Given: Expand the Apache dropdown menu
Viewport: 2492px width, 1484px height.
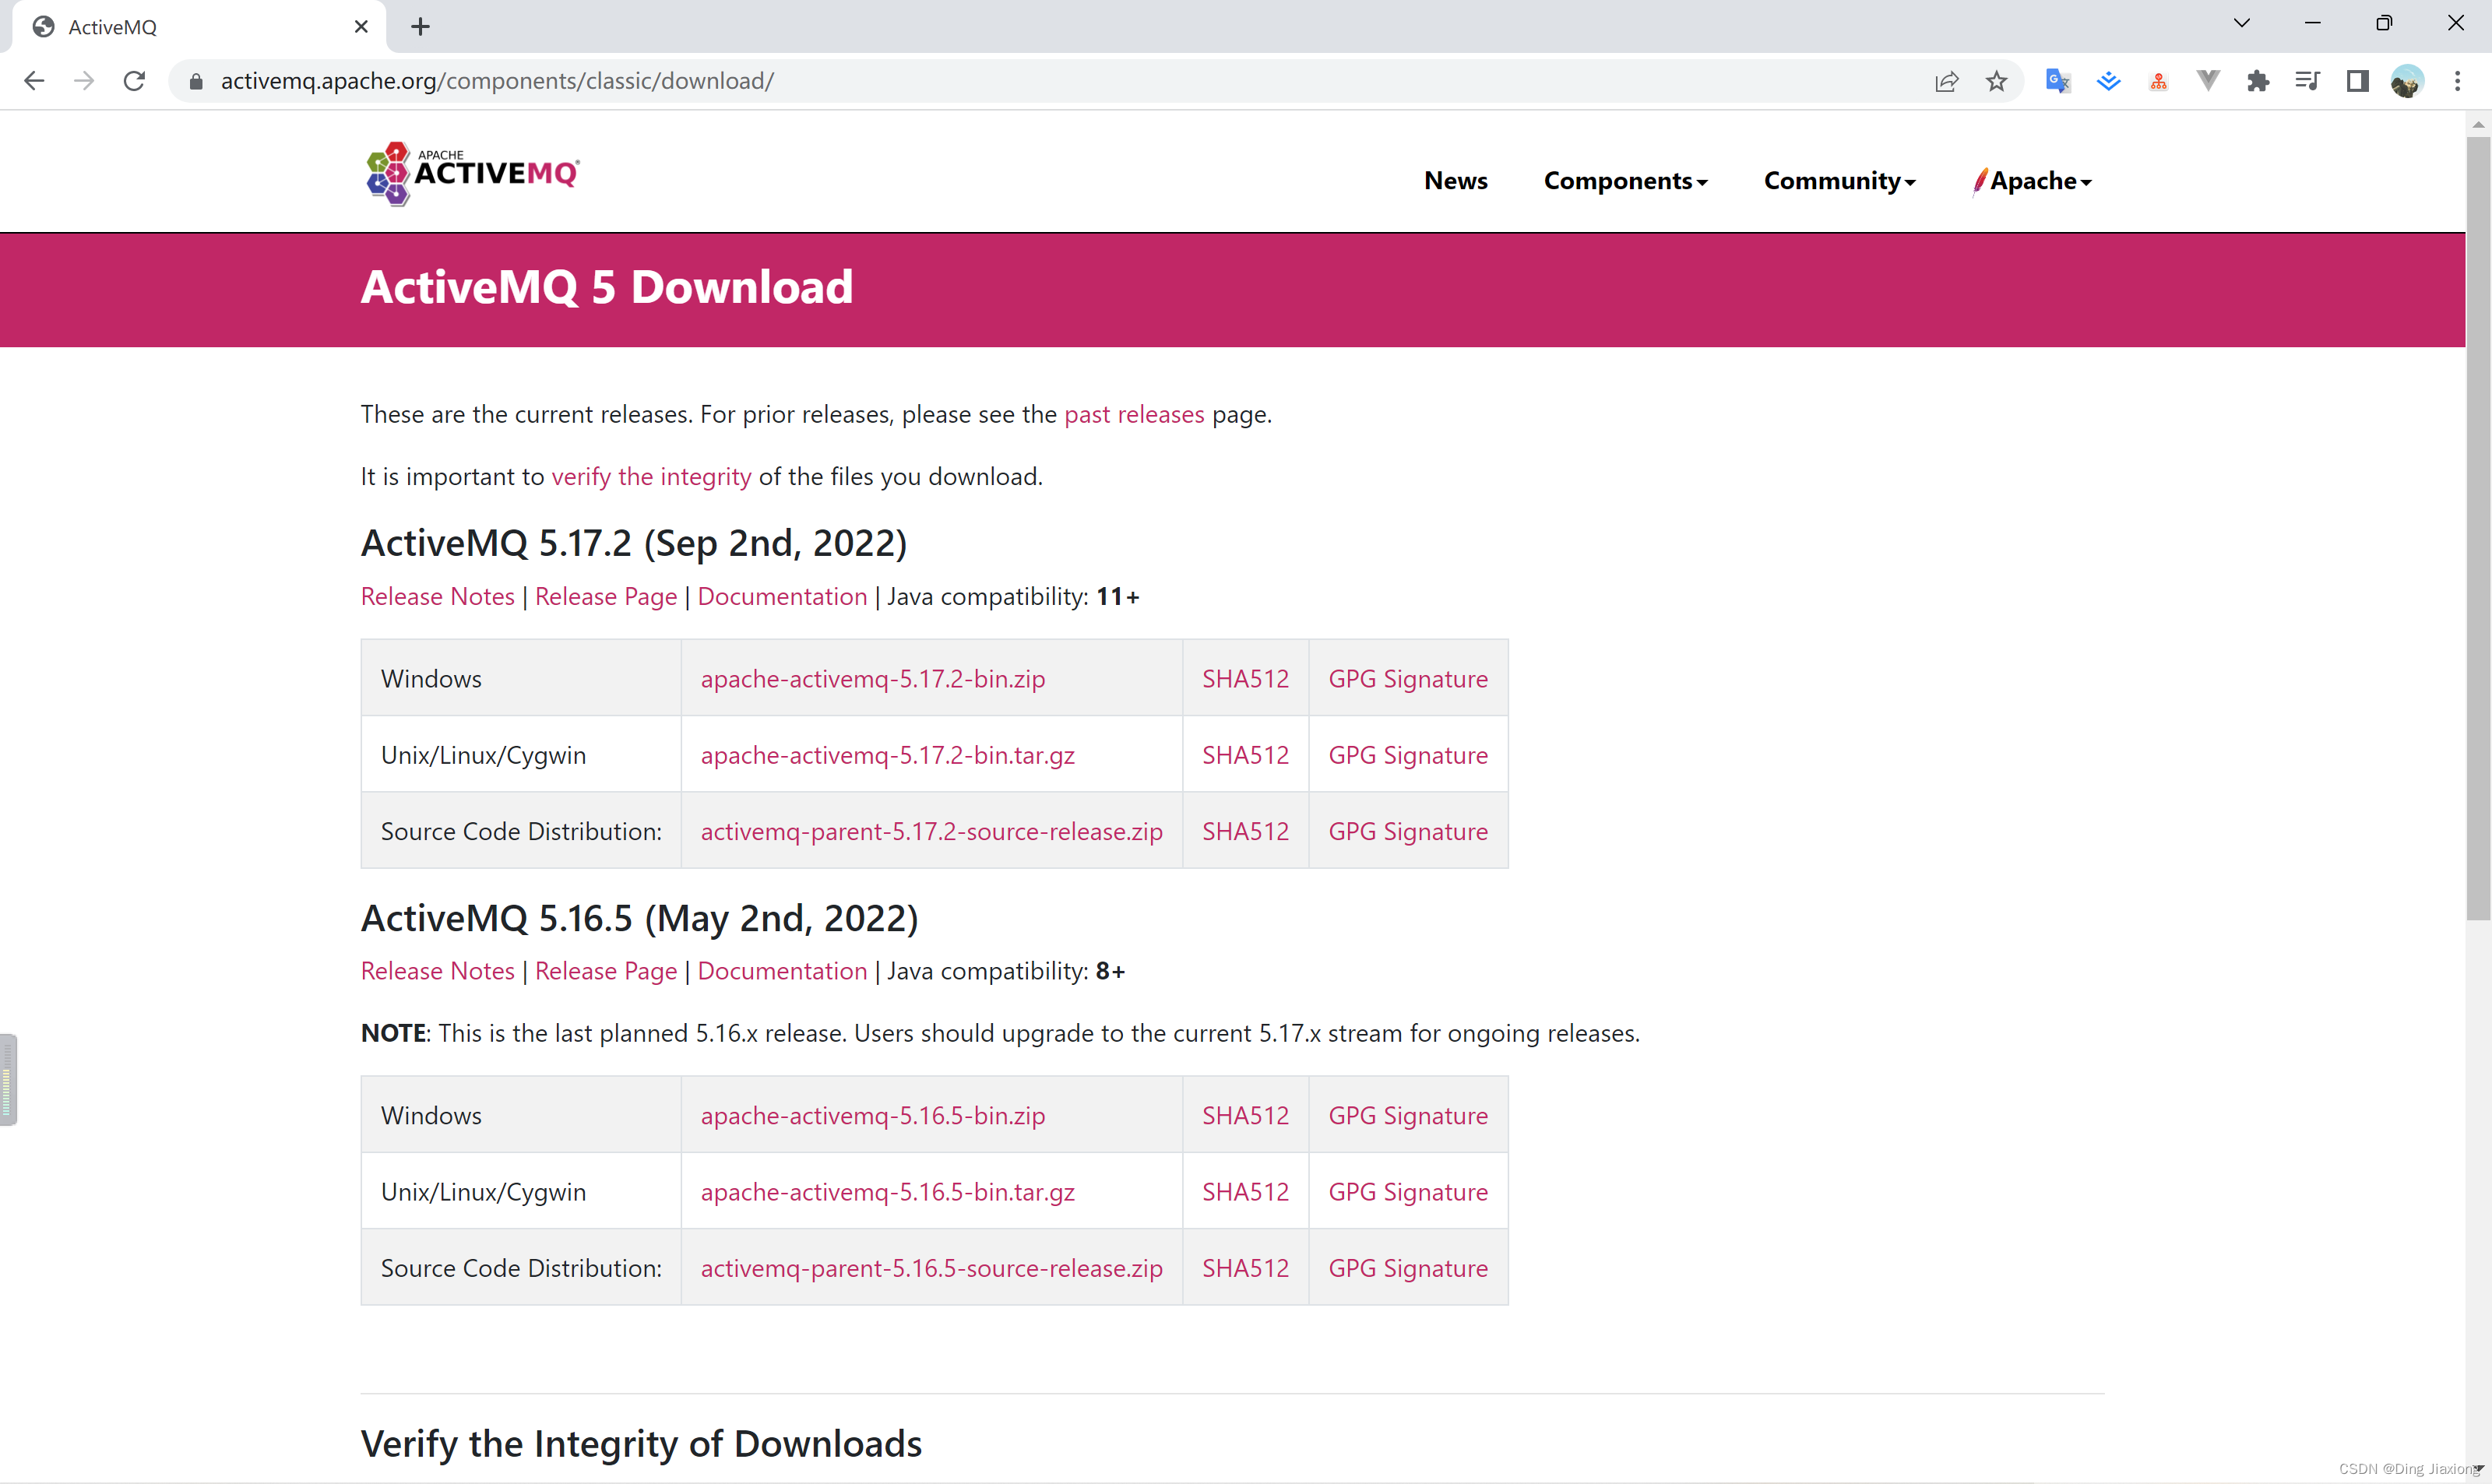Looking at the screenshot, I should pyautogui.click(x=2032, y=181).
